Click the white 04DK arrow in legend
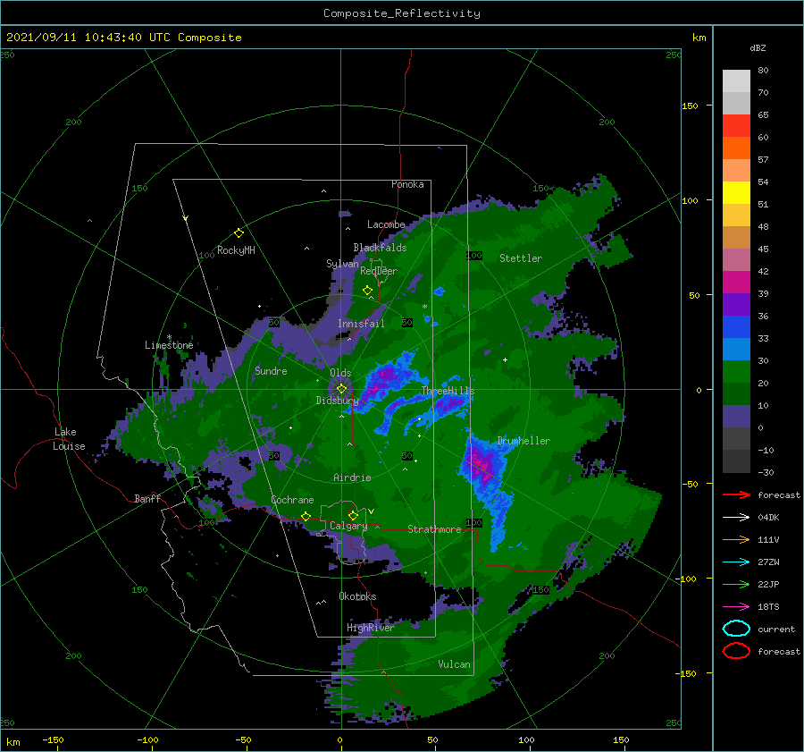The height and width of the screenshot is (752, 804). point(736,517)
